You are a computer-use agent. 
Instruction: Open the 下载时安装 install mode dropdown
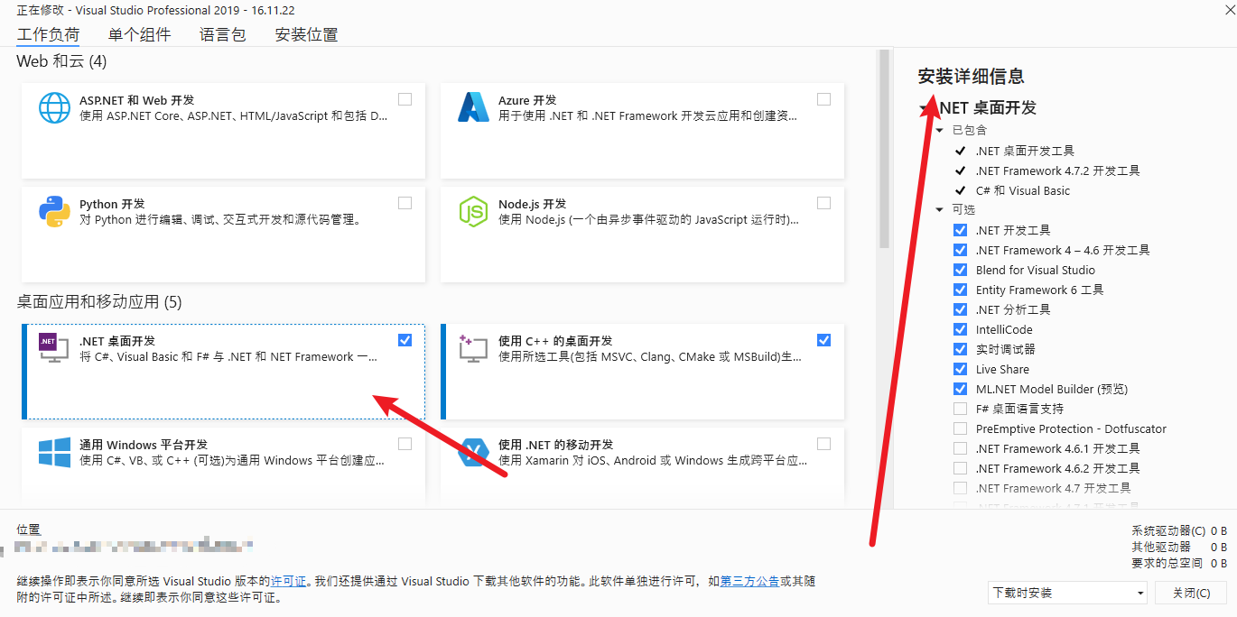coord(1067,593)
